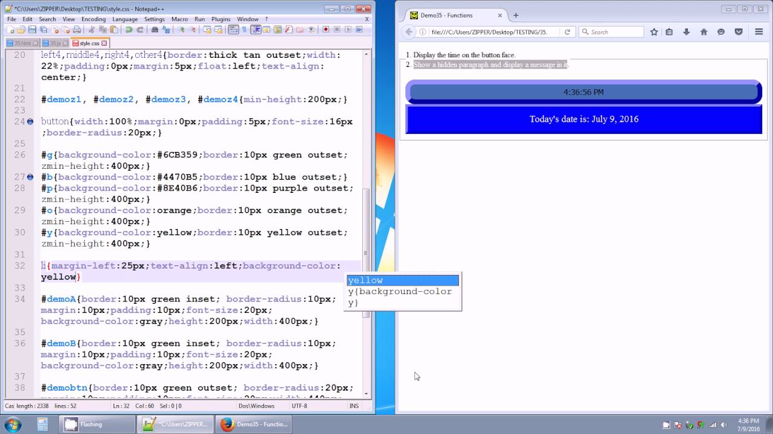
Task: Open Firefox Hello smiley icon
Action: pyautogui.click(x=721, y=32)
